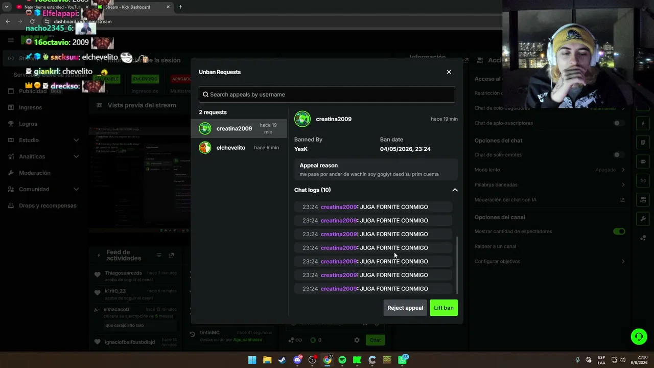Pop out the Feed de actividades panel
Viewport: 654px width, 368px height.
(x=171, y=255)
